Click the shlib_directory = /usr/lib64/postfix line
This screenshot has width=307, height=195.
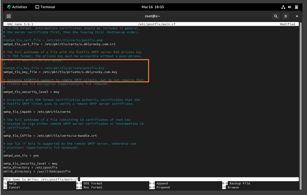37,171
